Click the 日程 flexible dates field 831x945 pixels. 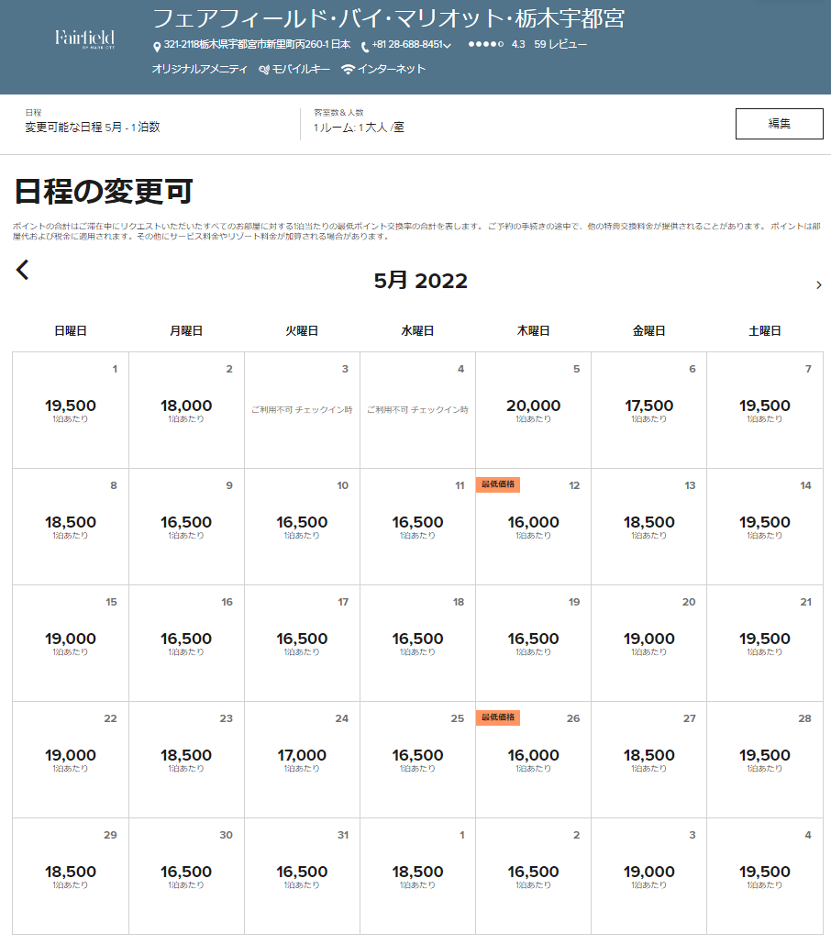point(93,127)
